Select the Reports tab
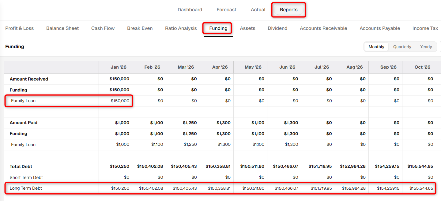Viewport: 441px width, 201px height. (289, 10)
